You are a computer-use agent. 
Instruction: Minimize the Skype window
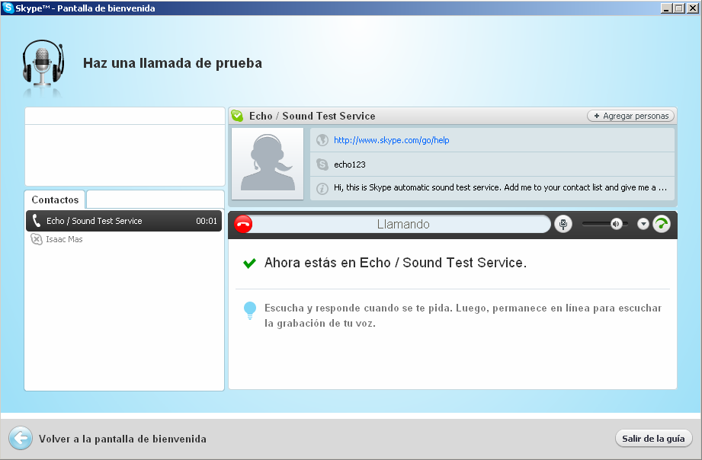667,8
